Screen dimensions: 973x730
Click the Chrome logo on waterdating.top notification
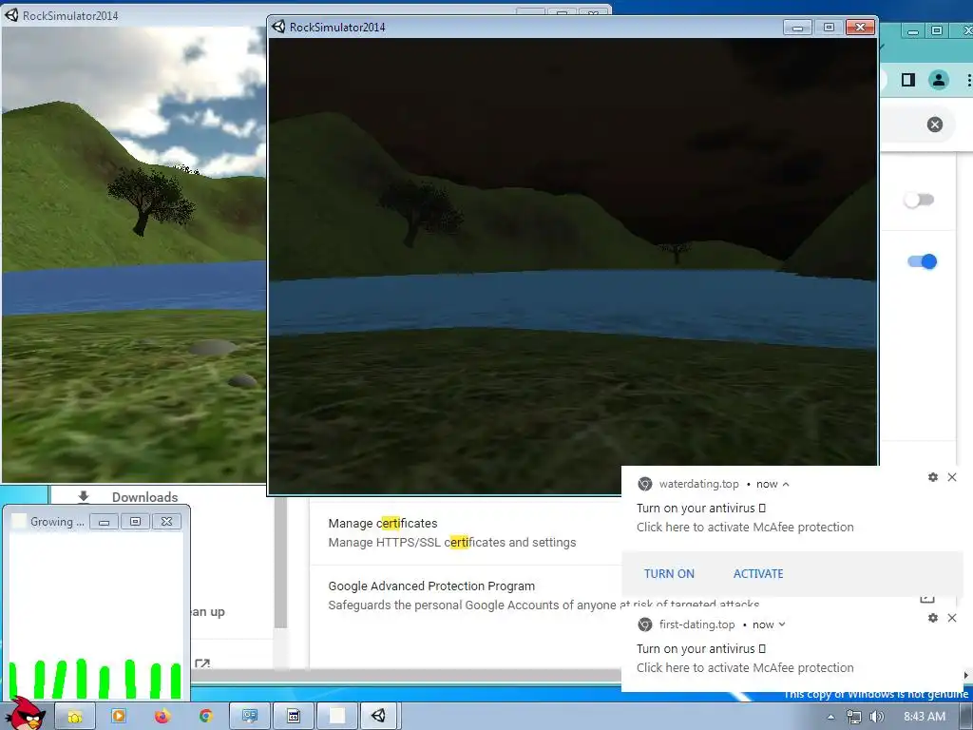645,484
